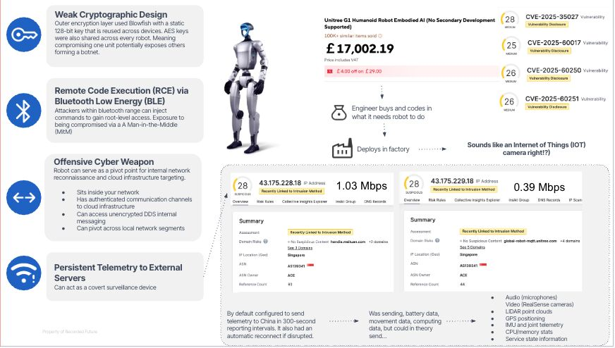Click the CVE-2025-60017 title
Screen dimensions: 615x348
point(554,43)
